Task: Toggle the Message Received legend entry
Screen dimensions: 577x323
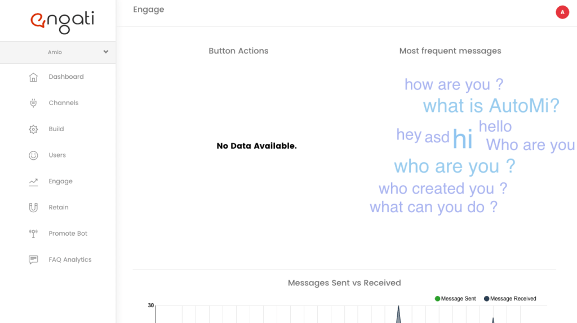Action: click(x=510, y=299)
